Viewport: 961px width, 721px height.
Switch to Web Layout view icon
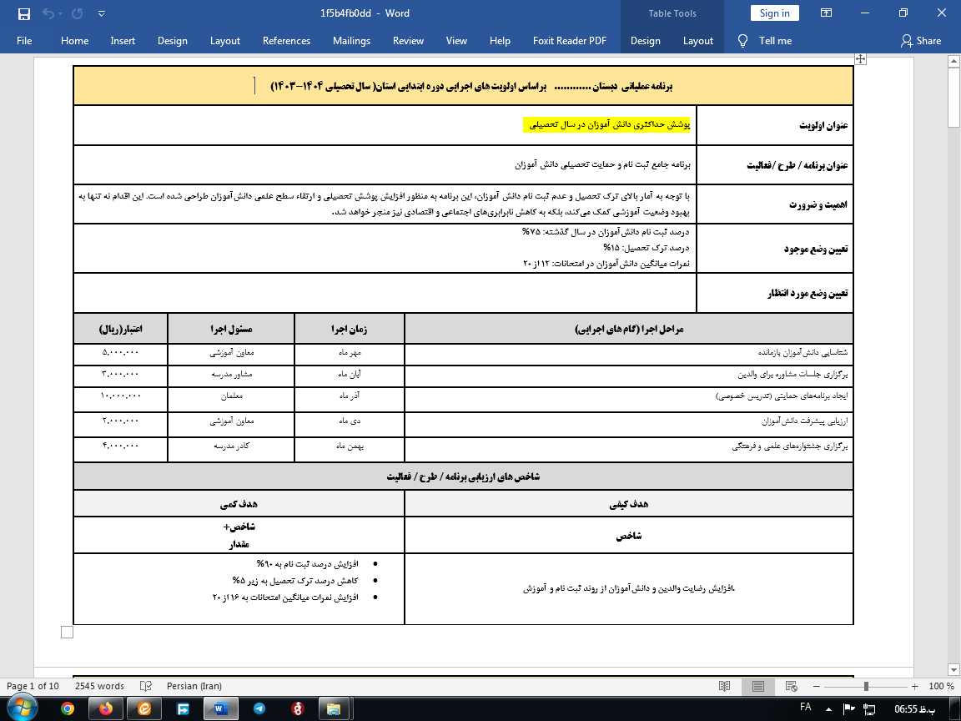(791, 686)
